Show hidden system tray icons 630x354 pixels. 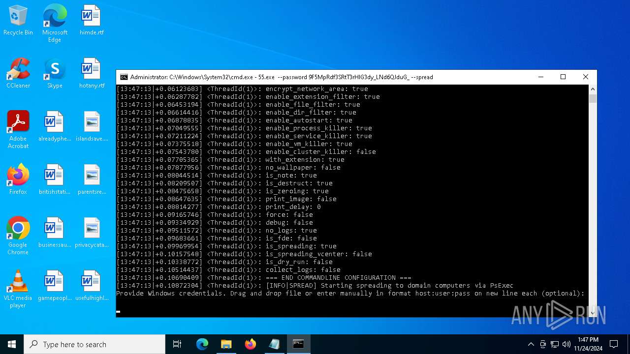(531, 344)
